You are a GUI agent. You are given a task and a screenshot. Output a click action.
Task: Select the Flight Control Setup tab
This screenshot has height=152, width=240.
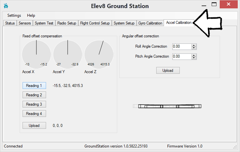click(95, 23)
